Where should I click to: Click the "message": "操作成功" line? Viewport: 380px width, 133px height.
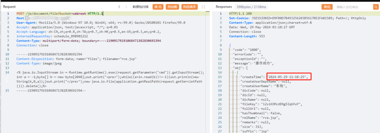[253, 63]
